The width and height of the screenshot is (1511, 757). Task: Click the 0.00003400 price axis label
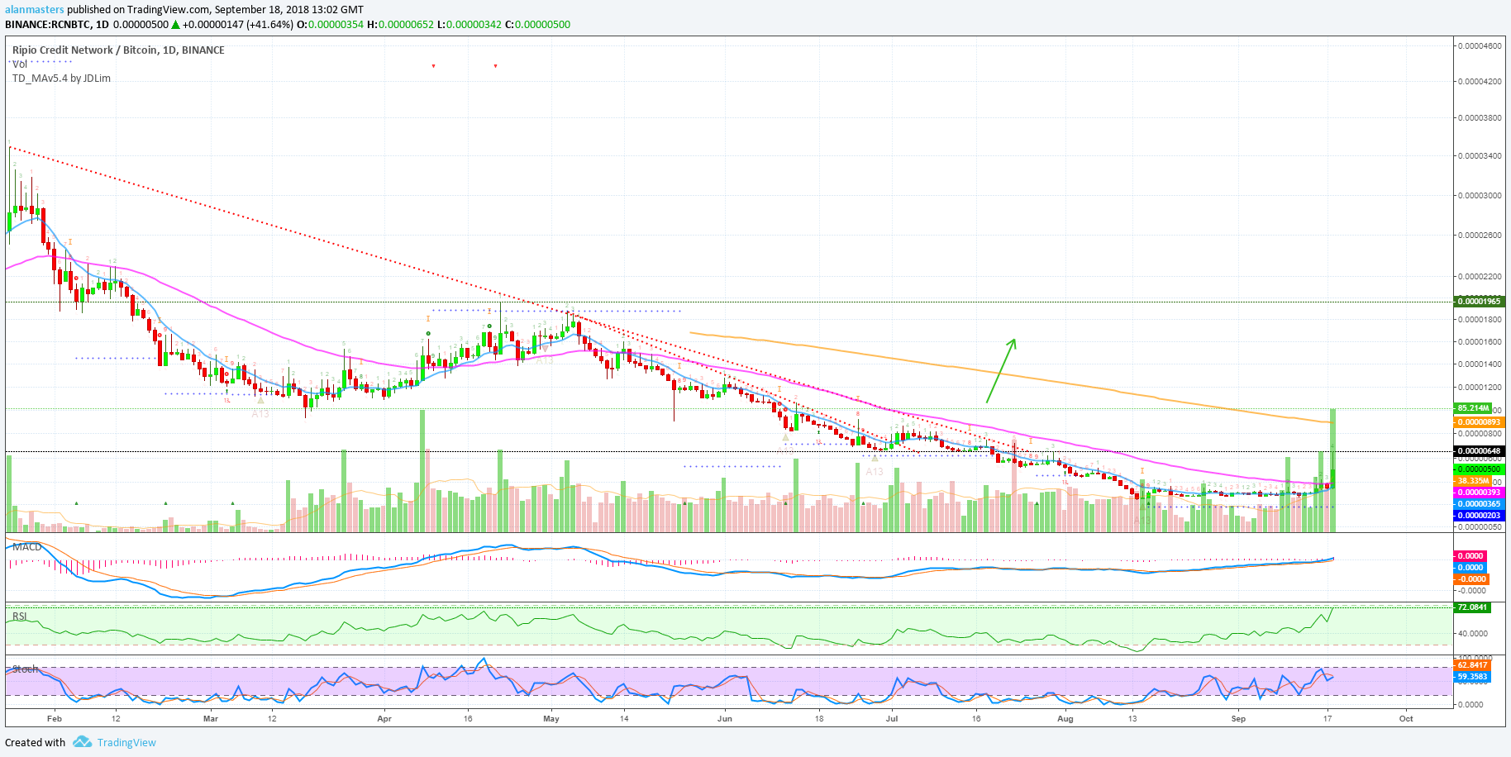point(1480,156)
